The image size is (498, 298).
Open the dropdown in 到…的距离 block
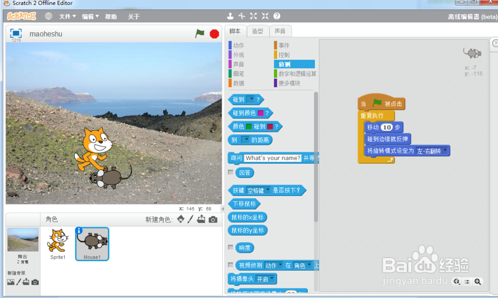(x=245, y=140)
